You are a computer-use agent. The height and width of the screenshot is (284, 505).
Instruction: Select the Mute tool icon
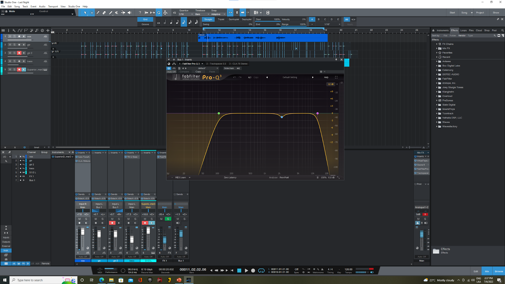(117, 13)
